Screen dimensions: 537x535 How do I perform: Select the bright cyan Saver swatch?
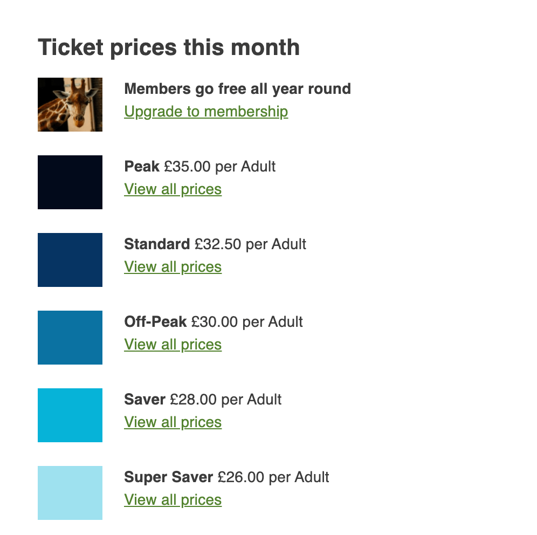click(x=70, y=415)
